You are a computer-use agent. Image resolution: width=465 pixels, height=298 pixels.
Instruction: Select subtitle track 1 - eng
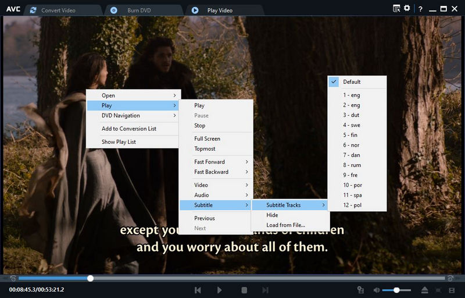tap(357, 95)
